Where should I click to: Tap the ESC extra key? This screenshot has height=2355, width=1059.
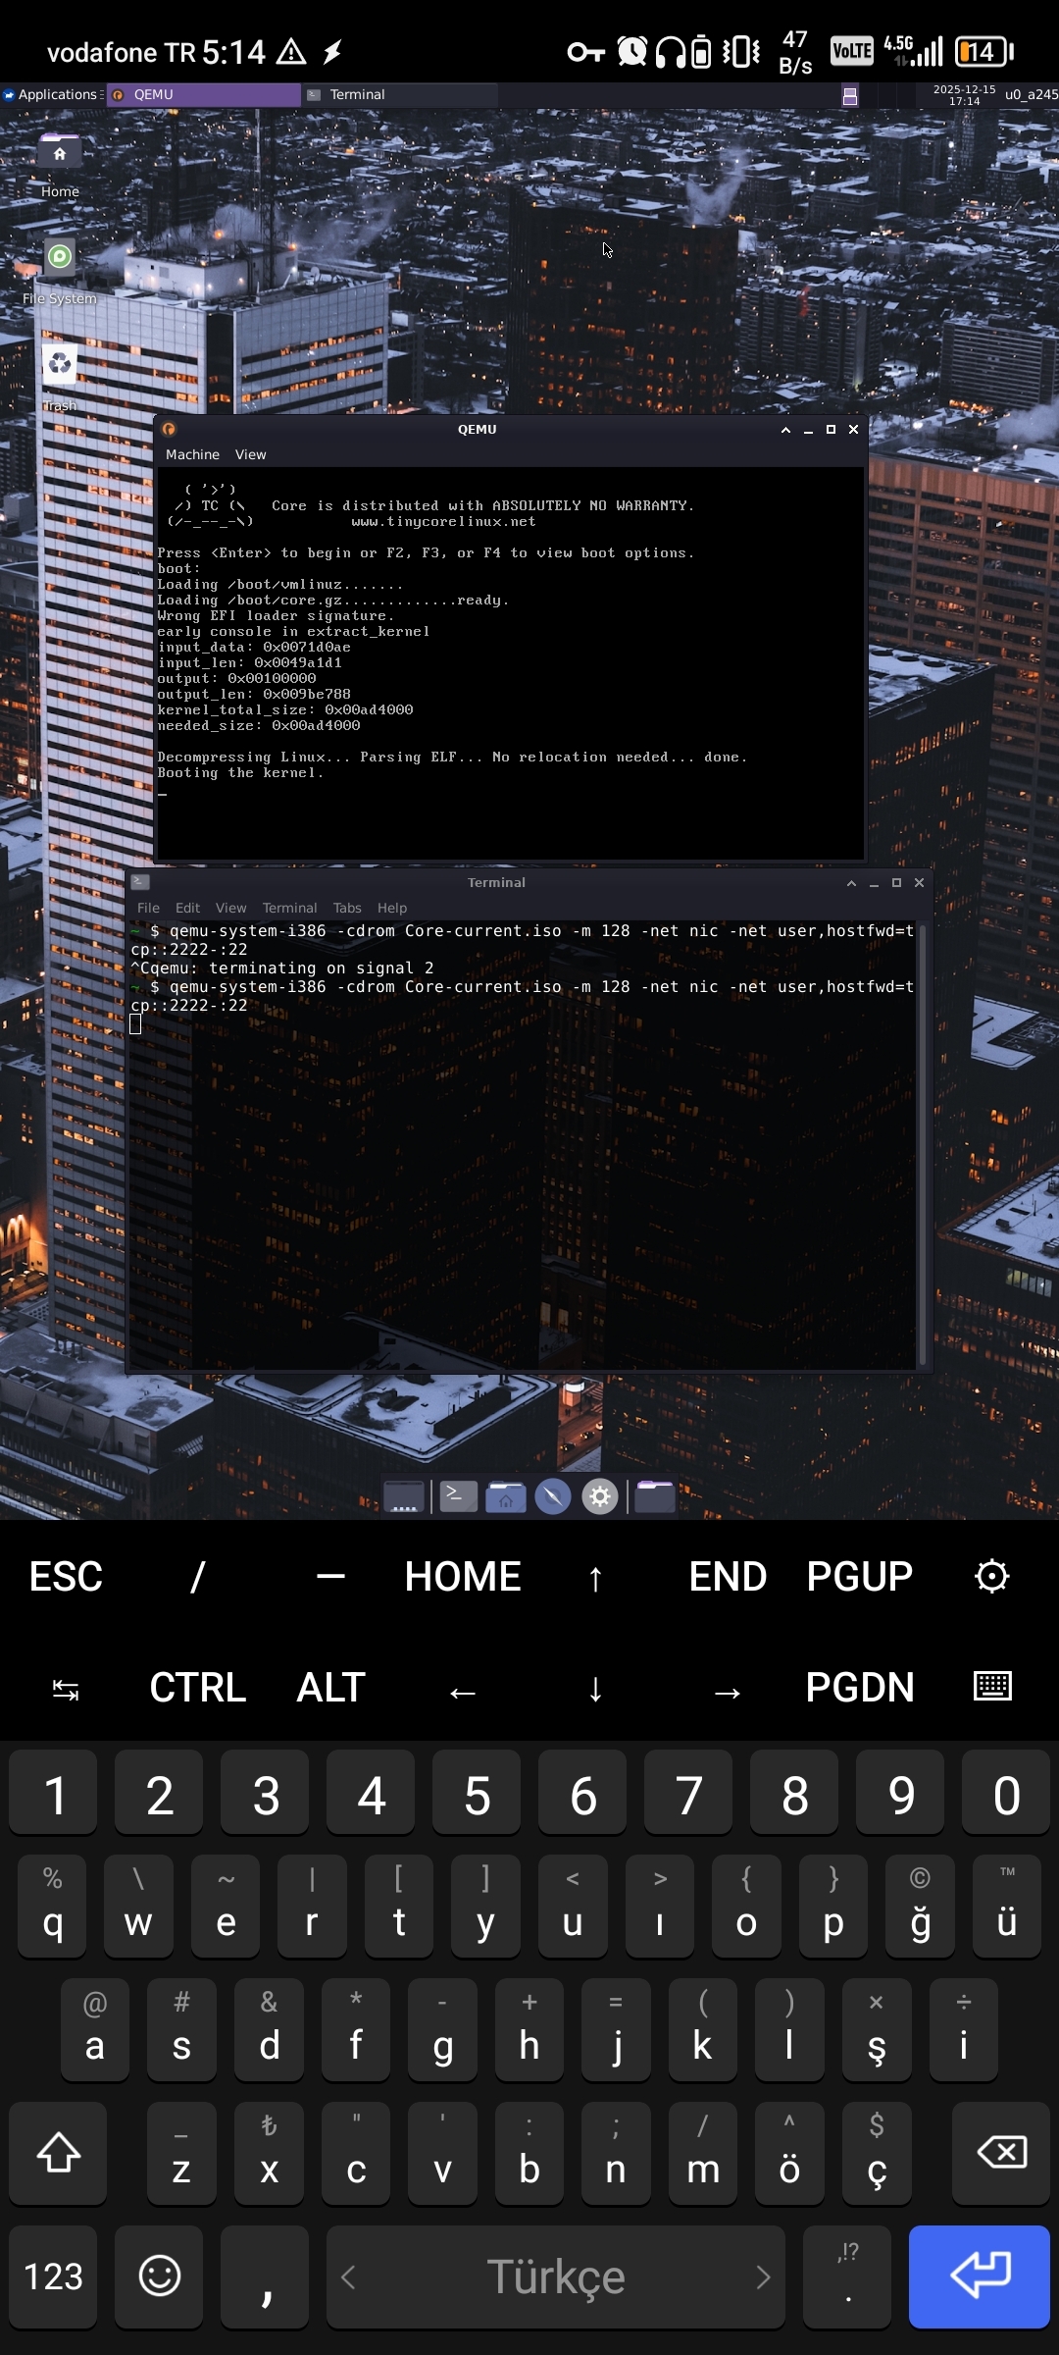click(66, 1577)
